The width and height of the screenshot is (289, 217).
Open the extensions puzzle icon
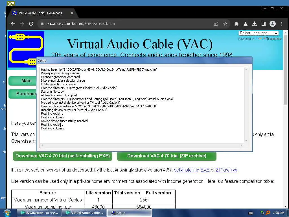[x=237, y=24]
